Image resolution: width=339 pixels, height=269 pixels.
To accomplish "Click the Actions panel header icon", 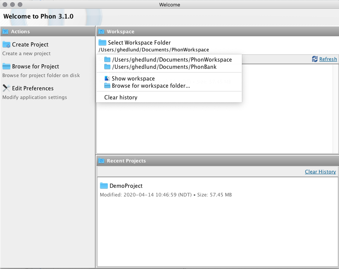I will point(5,32).
